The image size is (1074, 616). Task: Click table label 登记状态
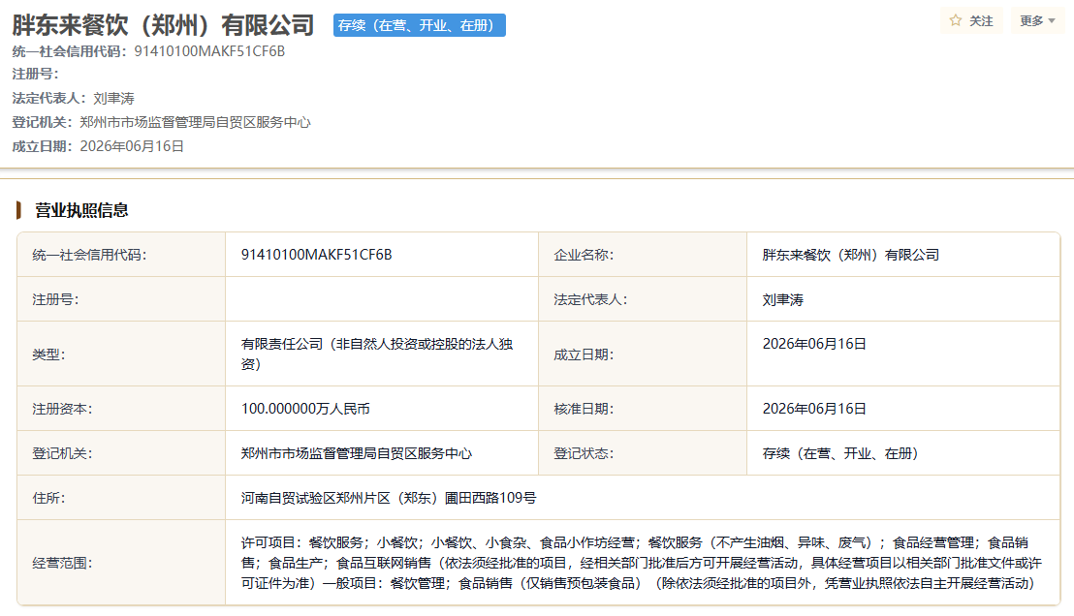pyautogui.click(x=584, y=453)
